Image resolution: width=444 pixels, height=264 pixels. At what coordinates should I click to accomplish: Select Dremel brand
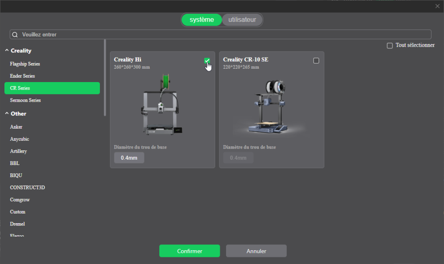(52, 224)
